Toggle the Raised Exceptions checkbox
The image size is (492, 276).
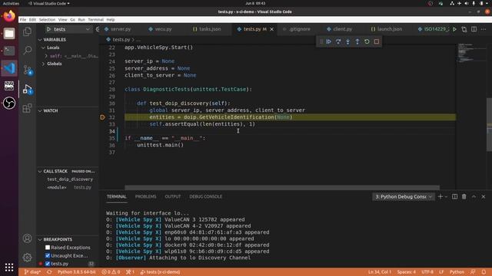tap(48, 247)
